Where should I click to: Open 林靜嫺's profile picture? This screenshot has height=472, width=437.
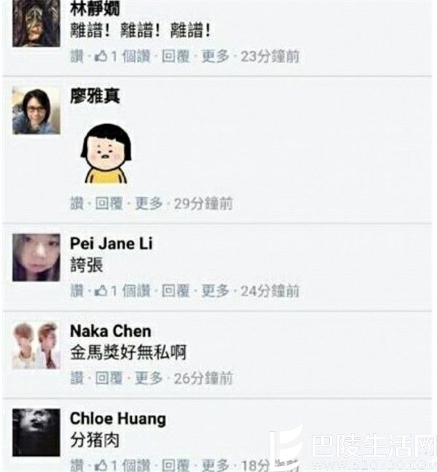coord(36,23)
